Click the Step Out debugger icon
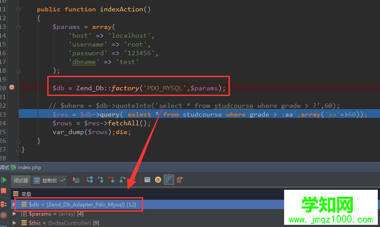 123,180
